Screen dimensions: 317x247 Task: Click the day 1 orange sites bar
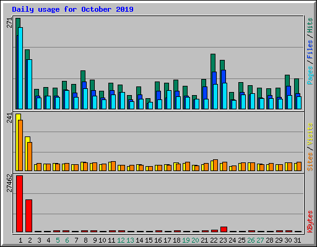pos(20,145)
